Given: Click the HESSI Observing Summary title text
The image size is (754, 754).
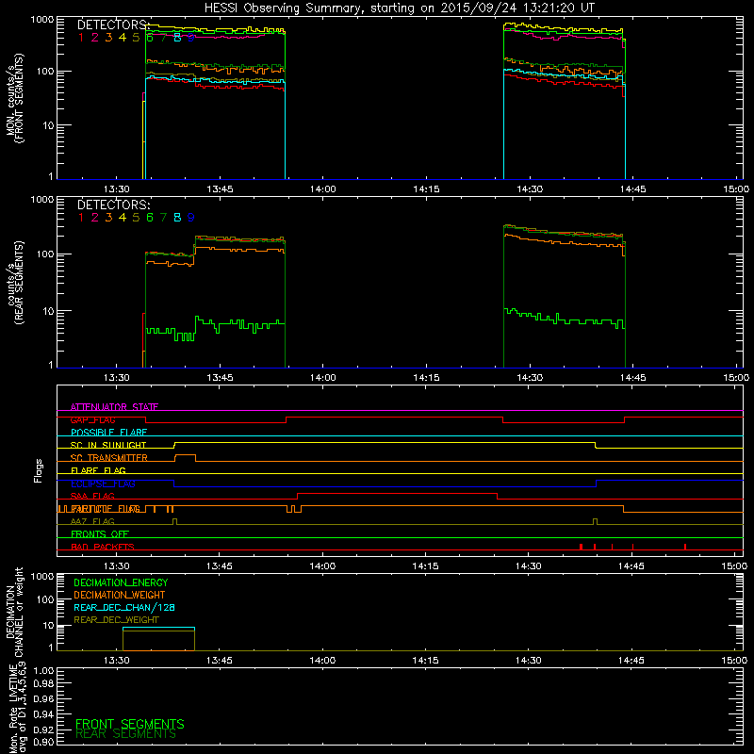Looking at the screenshot, I should click(x=399, y=8).
